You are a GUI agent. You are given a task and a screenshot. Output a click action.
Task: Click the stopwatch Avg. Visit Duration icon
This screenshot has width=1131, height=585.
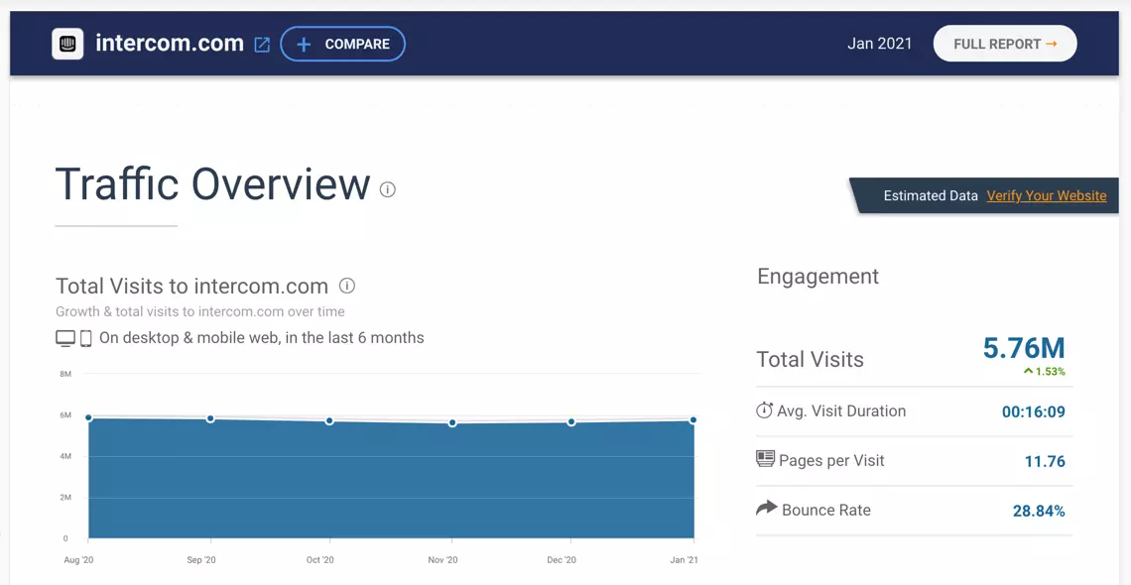tap(764, 410)
